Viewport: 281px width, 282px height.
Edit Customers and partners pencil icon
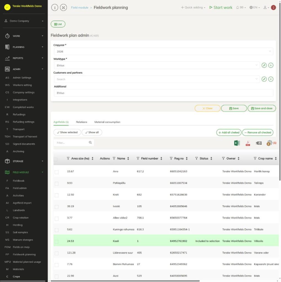coord(264,79)
